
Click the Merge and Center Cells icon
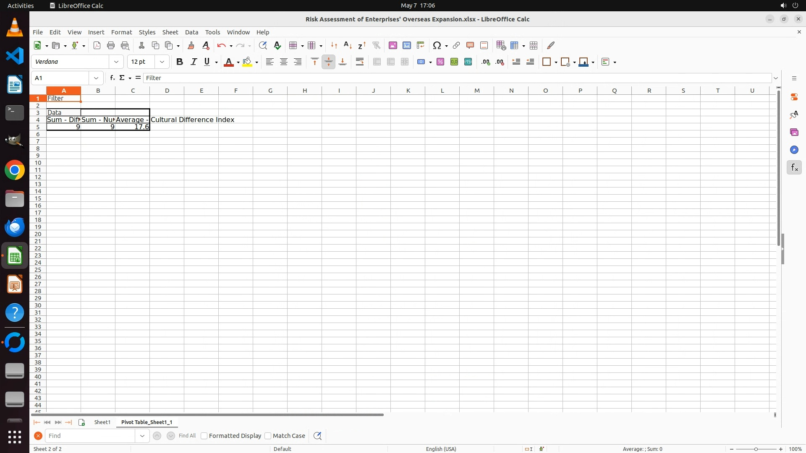[x=377, y=62]
